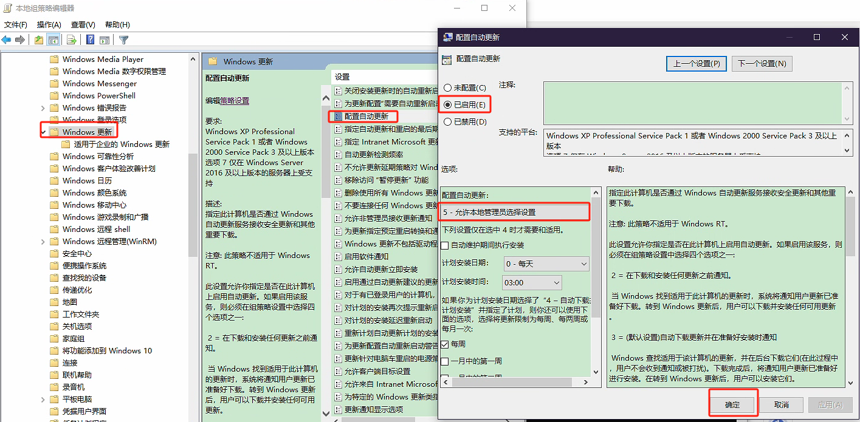Click the 取消 button
Image resolution: width=860 pixels, height=422 pixels.
pyautogui.click(x=782, y=405)
